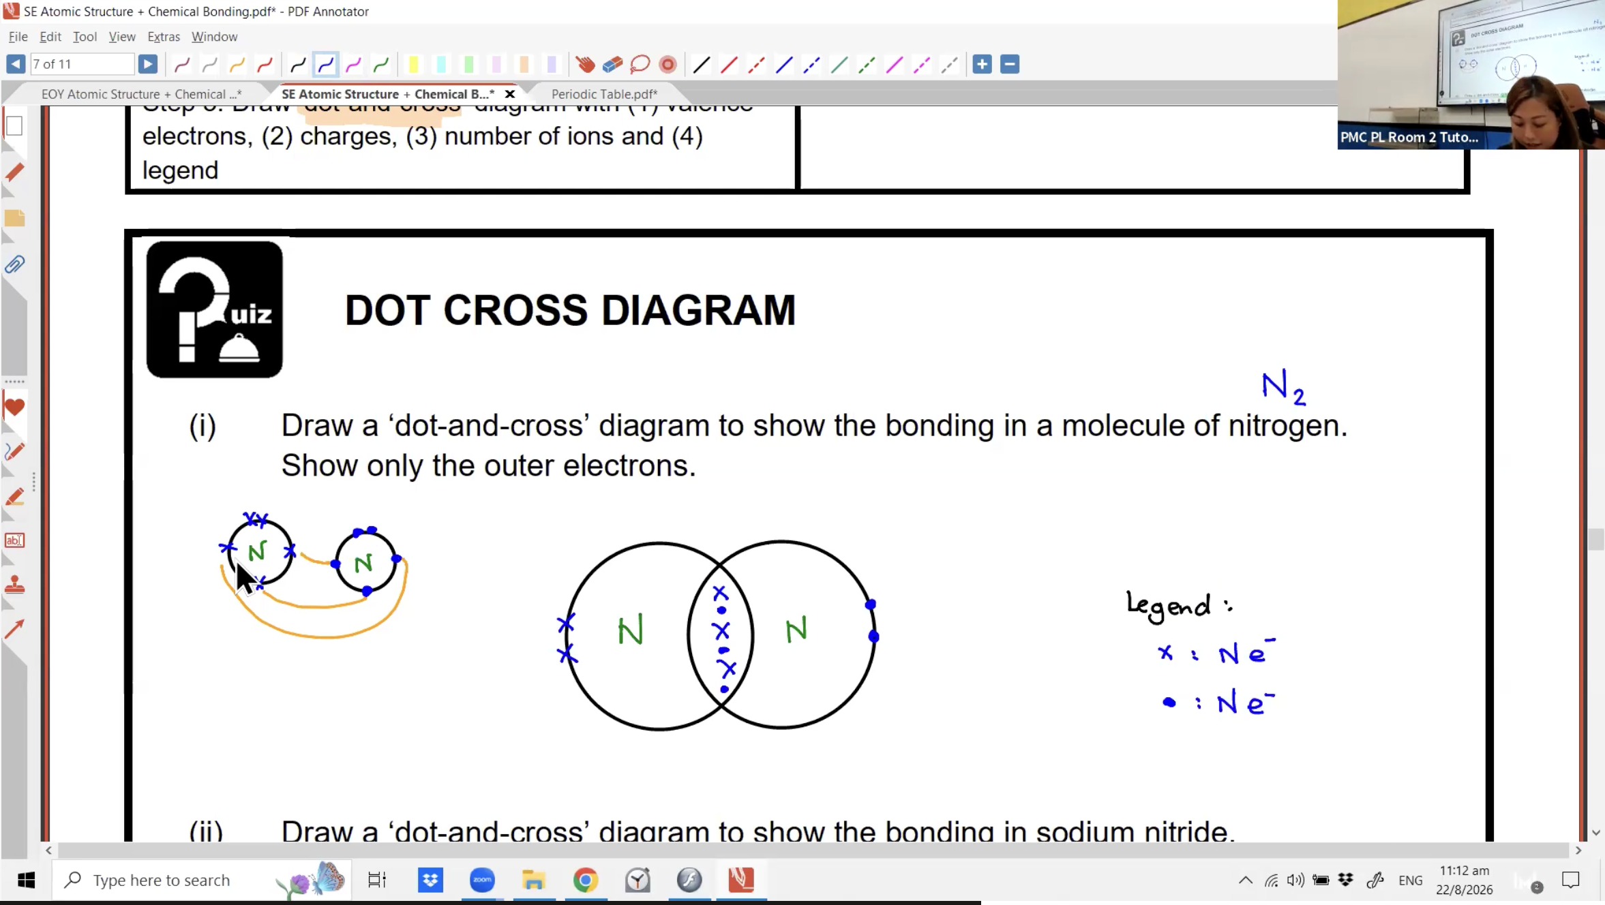Activate the hand pan tool
Viewport: 1605px width, 905px height.
coord(585,65)
